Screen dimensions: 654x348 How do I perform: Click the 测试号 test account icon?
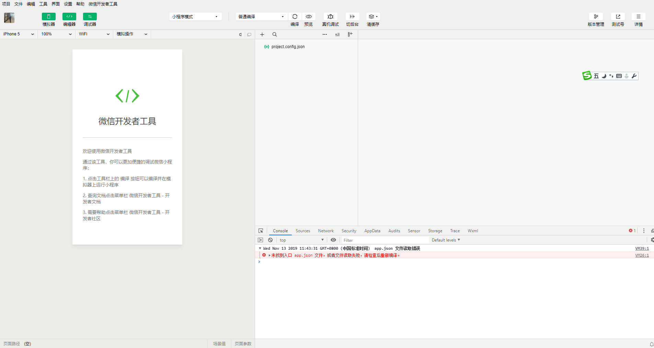618,16
